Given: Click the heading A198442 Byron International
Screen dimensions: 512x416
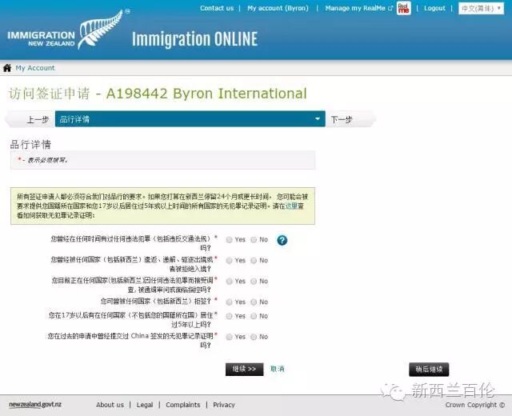Looking at the screenshot, I should pyautogui.click(x=206, y=94).
